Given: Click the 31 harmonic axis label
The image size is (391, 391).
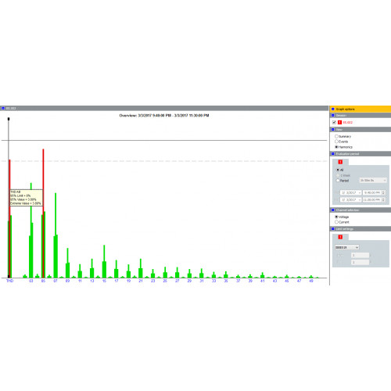Looking at the screenshot, I should pos(202,281).
